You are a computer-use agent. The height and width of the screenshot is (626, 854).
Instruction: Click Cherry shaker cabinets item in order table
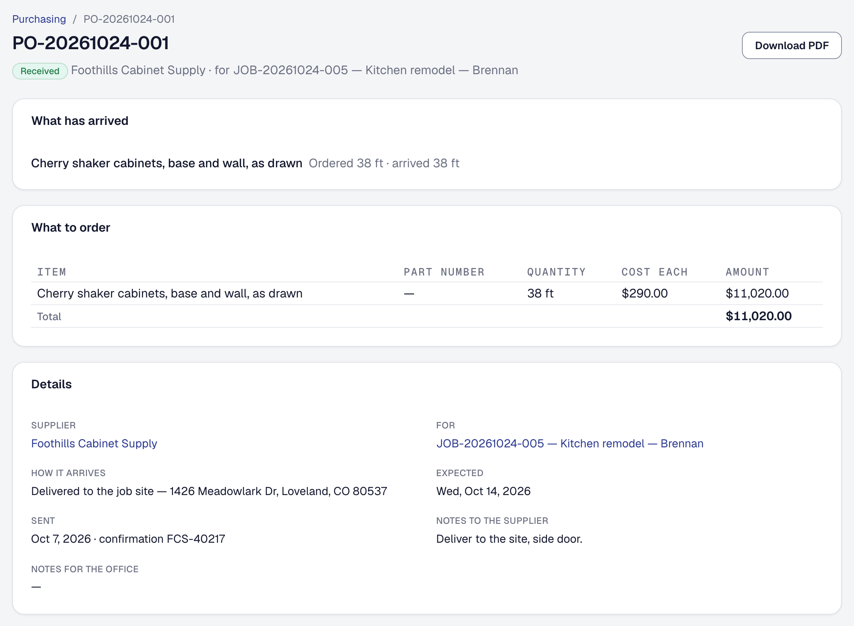(x=170, y=293)
